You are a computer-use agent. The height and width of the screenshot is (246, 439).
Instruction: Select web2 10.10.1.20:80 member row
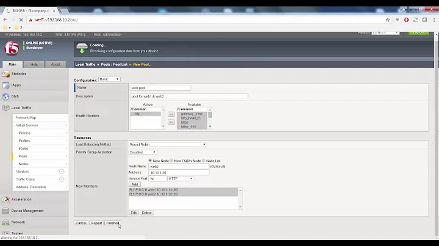click(183, 194)
